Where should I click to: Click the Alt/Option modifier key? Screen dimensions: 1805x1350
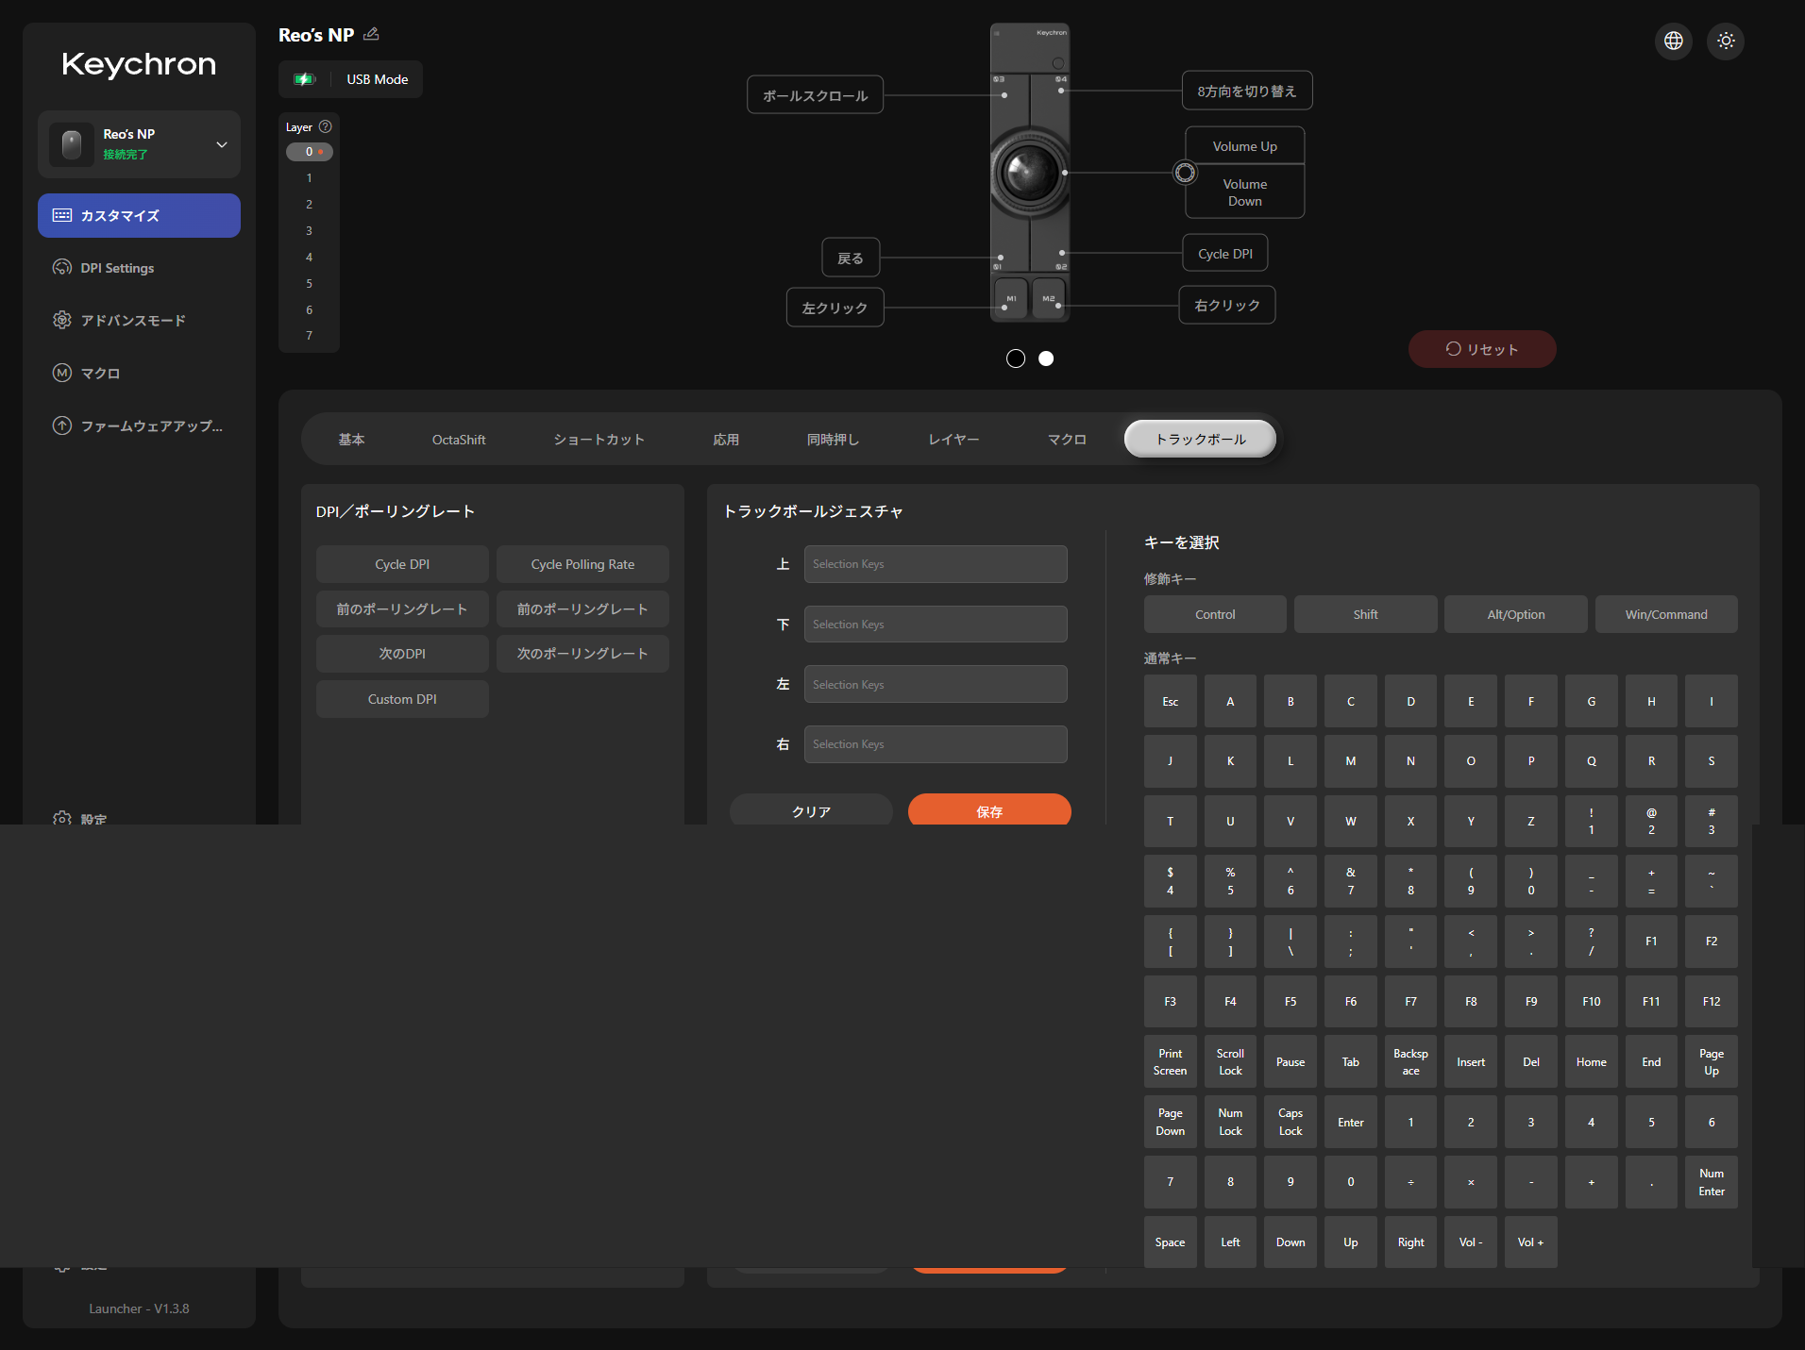pos(1515,614)
